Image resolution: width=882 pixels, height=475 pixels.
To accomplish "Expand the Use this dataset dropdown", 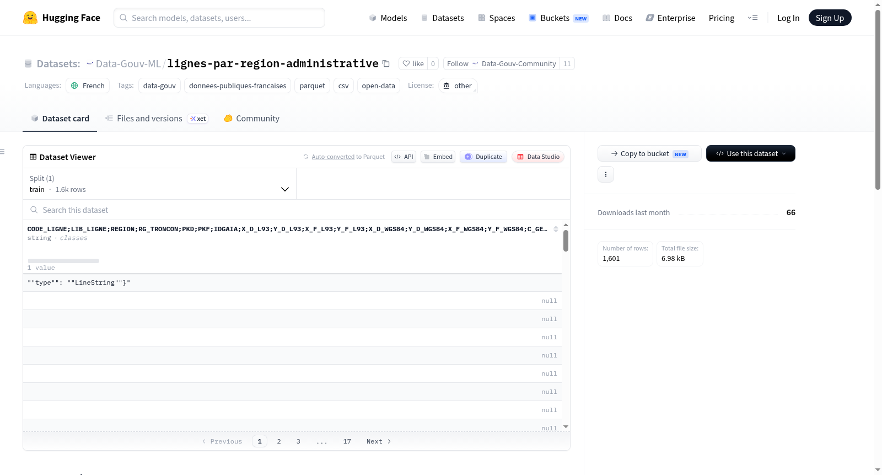I will click(x=751, y=153).
